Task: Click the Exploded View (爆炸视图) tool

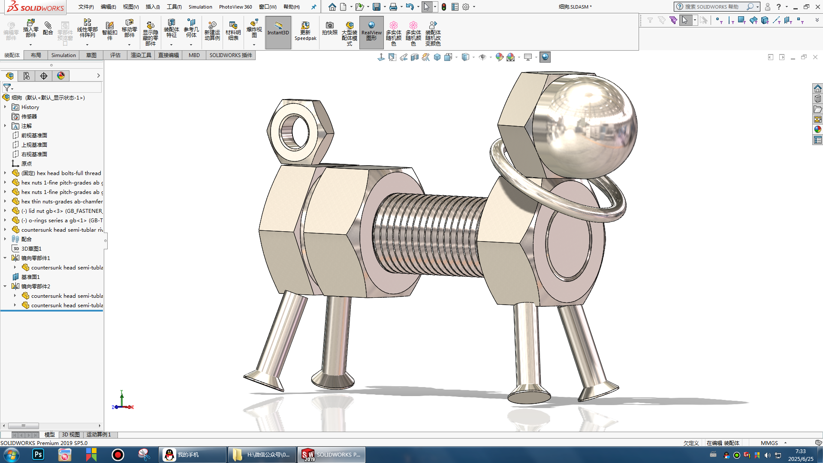Action: point(254,28)
